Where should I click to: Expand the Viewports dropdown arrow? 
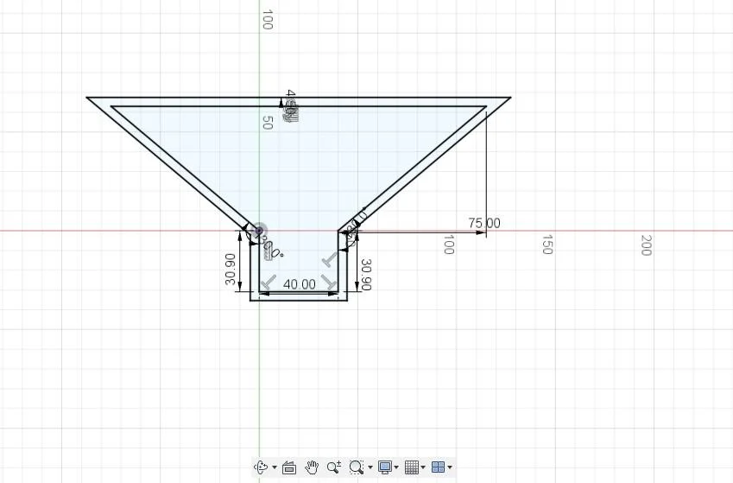point(450,467)
